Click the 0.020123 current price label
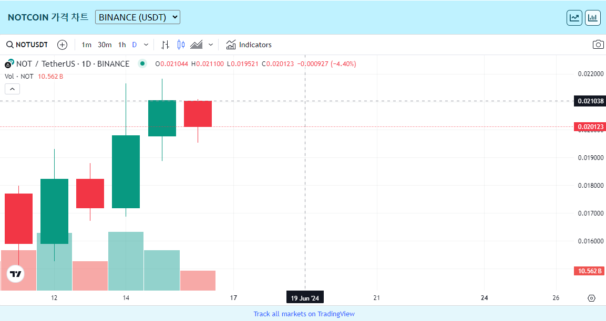The image size is (606, 321). 590,126
